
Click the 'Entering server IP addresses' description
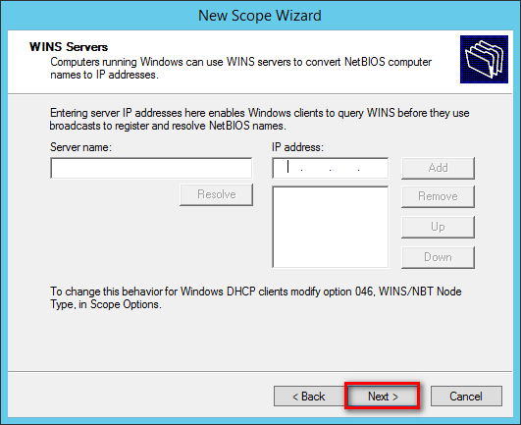(x=259, y=120)
